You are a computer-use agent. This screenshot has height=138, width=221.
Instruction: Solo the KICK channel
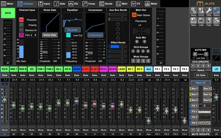(x=5, y=75)
